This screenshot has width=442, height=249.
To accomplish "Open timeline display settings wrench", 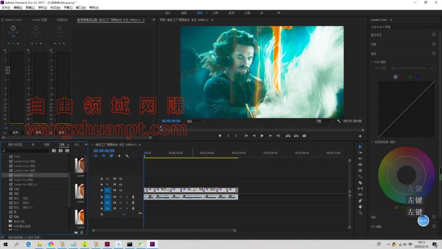I will (x=127, y=156).
